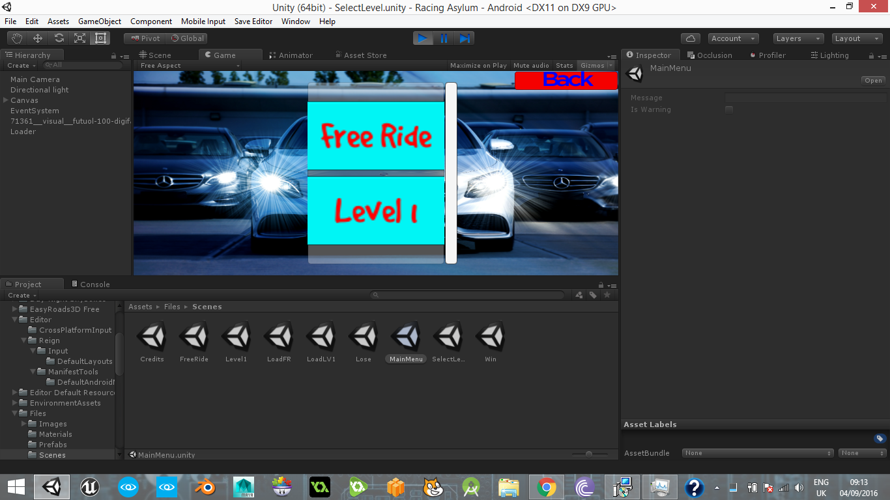This screenshot has height=500, width=890.
Task: Switch to the Console tab
Action: pyautogui.click(x=91, y=285)
